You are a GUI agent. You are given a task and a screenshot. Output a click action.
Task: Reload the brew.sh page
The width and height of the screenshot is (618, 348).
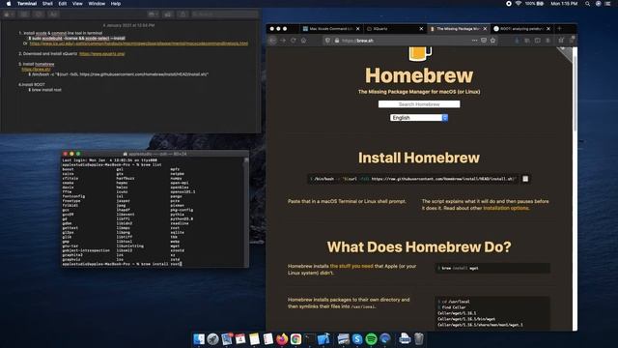coord(294,41)
